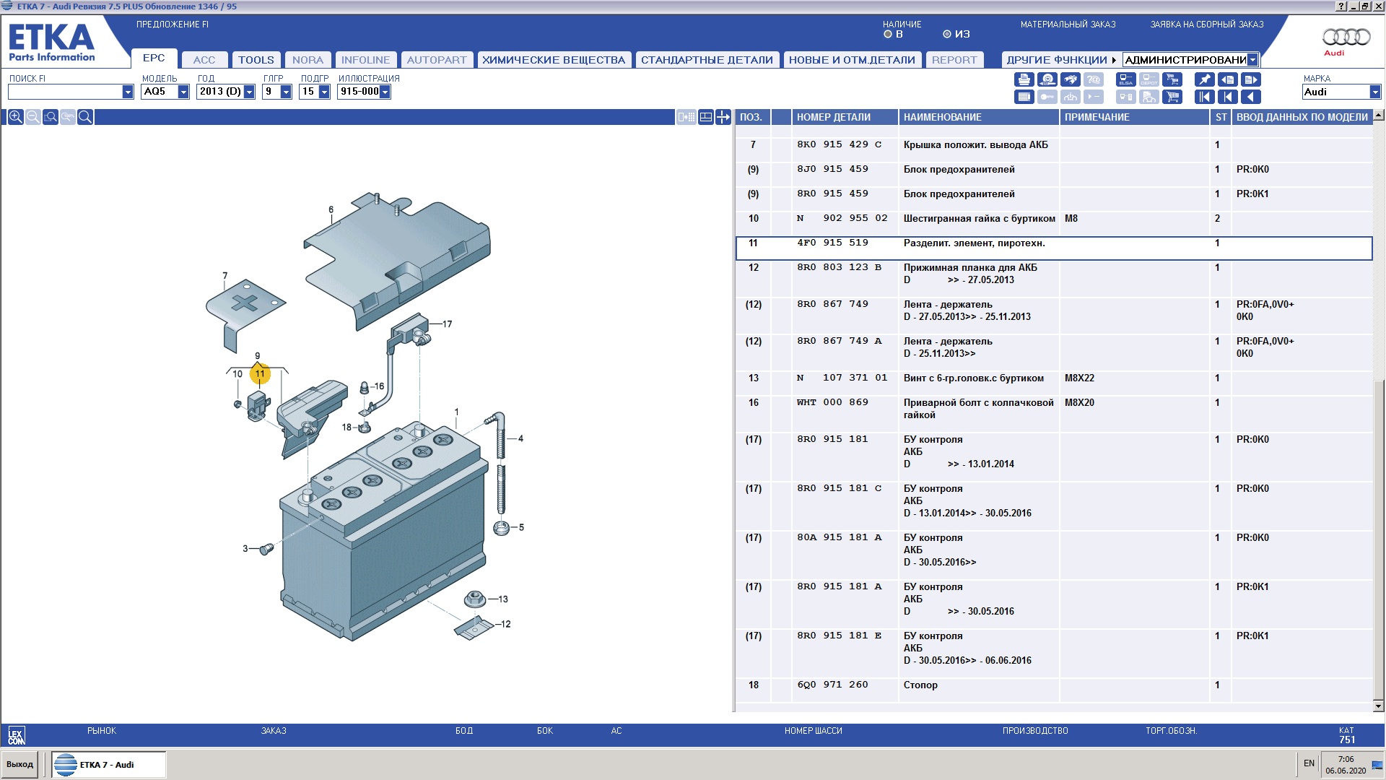
Task: Switch to the ACC tab
Action: tap(204, 60)
